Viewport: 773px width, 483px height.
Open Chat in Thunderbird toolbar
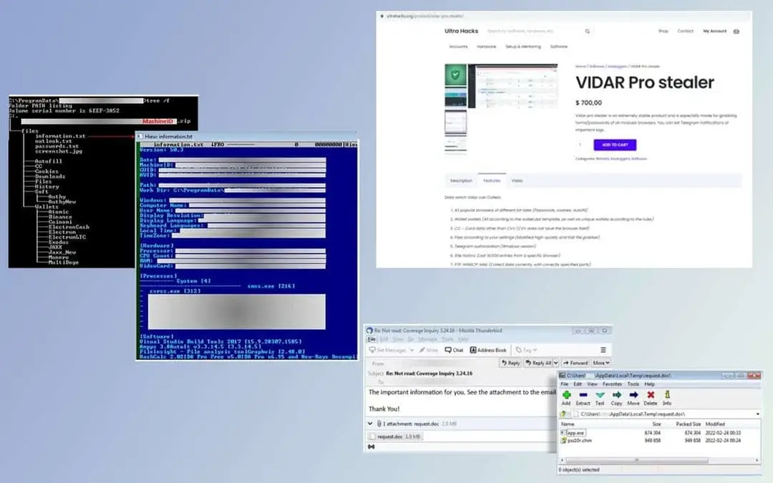[x=454, y=350]
